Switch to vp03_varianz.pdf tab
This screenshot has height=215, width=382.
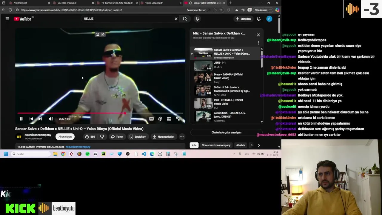(161, 3)
